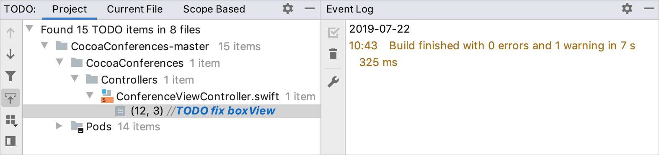Collapse the Controllers folder
This screenshot has height=155, width=659.
(75, 79)
